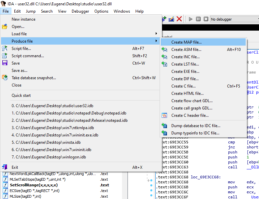Click the Save floppy disk icon
This screenshot has height=199, width=259.
tap(5, 63)
